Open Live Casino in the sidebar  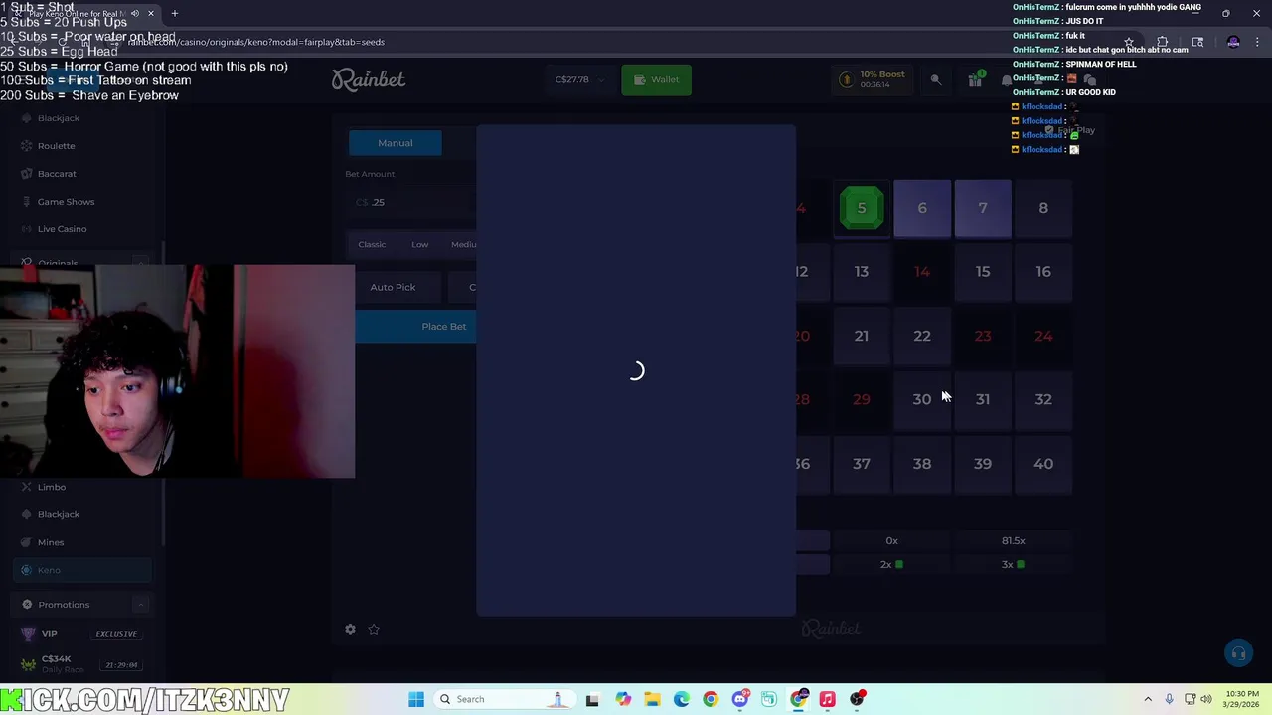coord(62,229)
